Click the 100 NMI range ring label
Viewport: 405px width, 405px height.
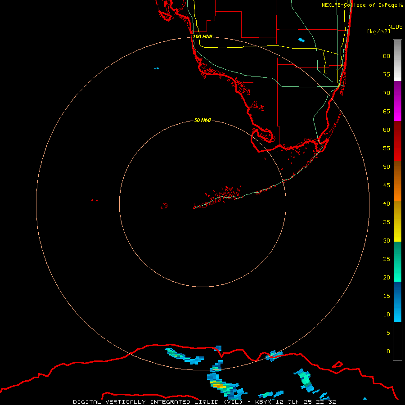coord(202,36)
